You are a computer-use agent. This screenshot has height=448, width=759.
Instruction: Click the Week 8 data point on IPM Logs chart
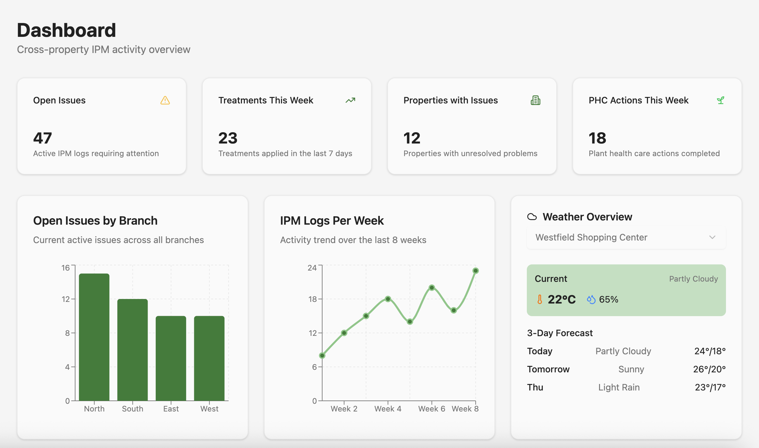coord(475,271)
